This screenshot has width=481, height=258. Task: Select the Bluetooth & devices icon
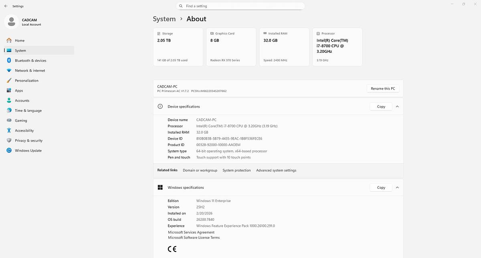[9, 60]
